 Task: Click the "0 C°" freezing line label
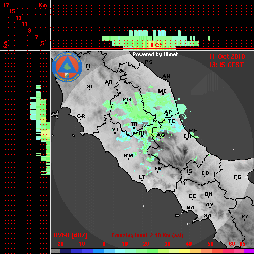tap(156, 45)
